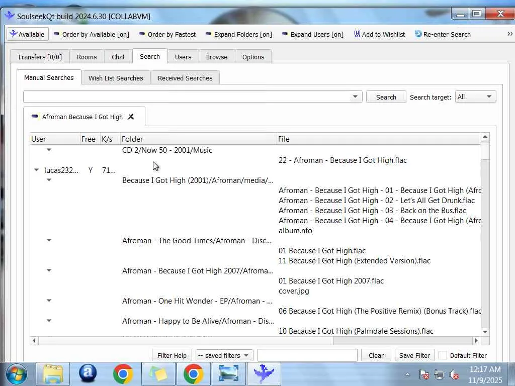
Task: Enable the Default Filter checkbox
Action: click(x=443, y=355)
